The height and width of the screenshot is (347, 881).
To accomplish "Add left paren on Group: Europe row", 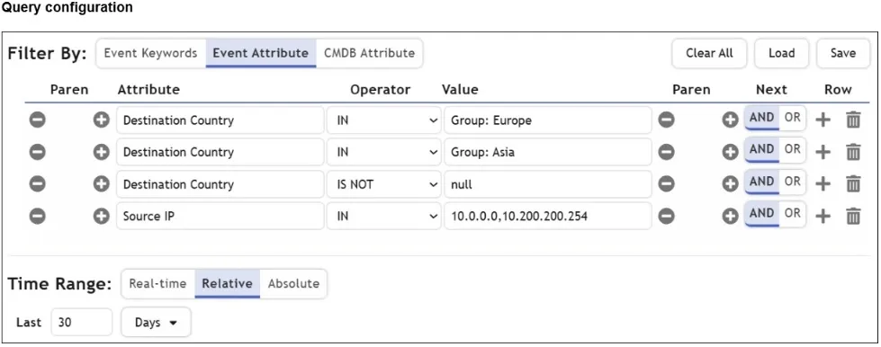I will click(x=101, y=120).
